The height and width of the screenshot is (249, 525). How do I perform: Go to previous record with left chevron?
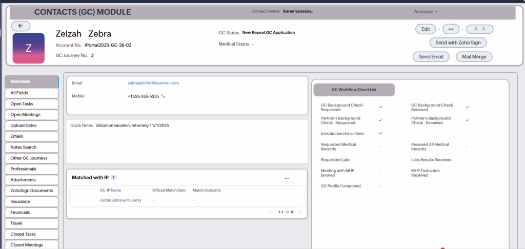point(477,29)
